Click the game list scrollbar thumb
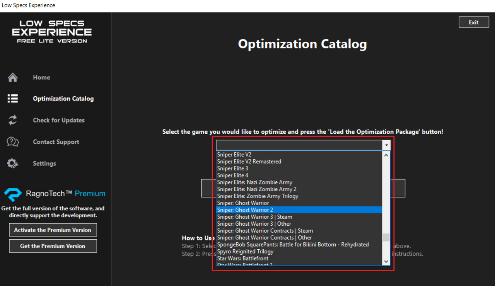495x286 pixels. 386,237
